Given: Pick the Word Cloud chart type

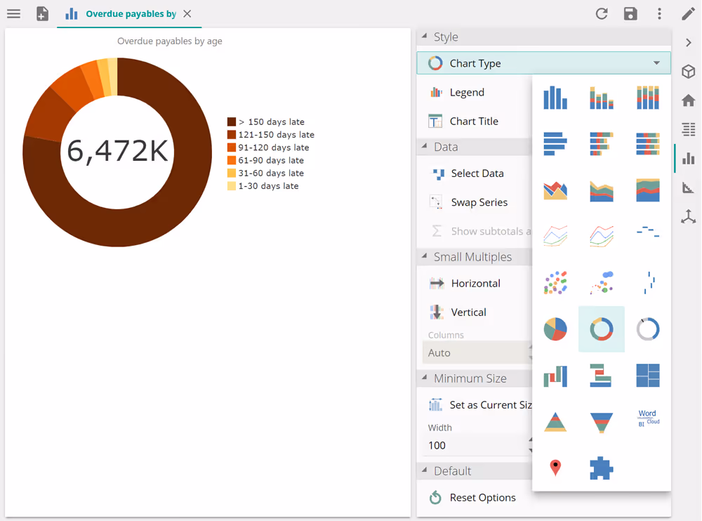Looking at the screenshot, I should 648,418.
